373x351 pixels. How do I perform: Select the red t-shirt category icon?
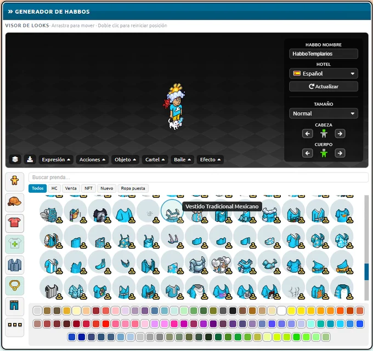14,223
